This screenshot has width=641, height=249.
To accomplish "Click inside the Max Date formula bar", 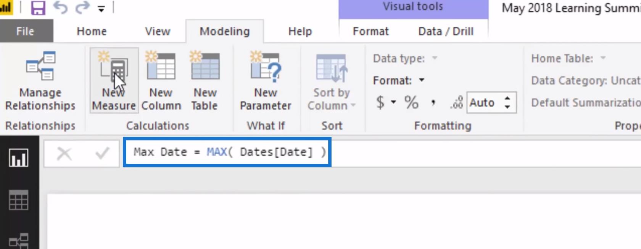I will 227,152.
